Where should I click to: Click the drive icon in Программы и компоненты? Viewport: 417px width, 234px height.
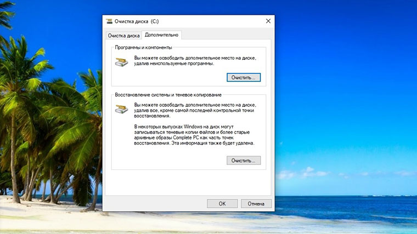tap(122, 62)
